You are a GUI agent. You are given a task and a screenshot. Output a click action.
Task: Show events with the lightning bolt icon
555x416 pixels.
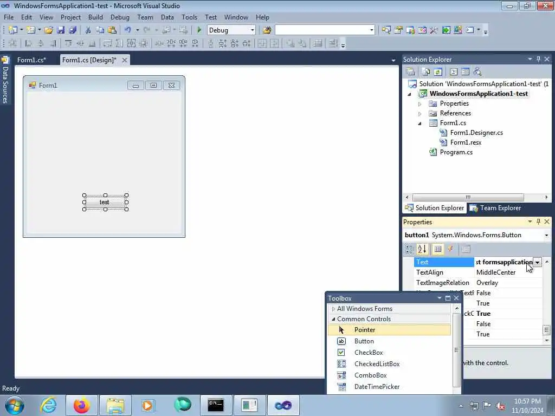click(450, 249)
